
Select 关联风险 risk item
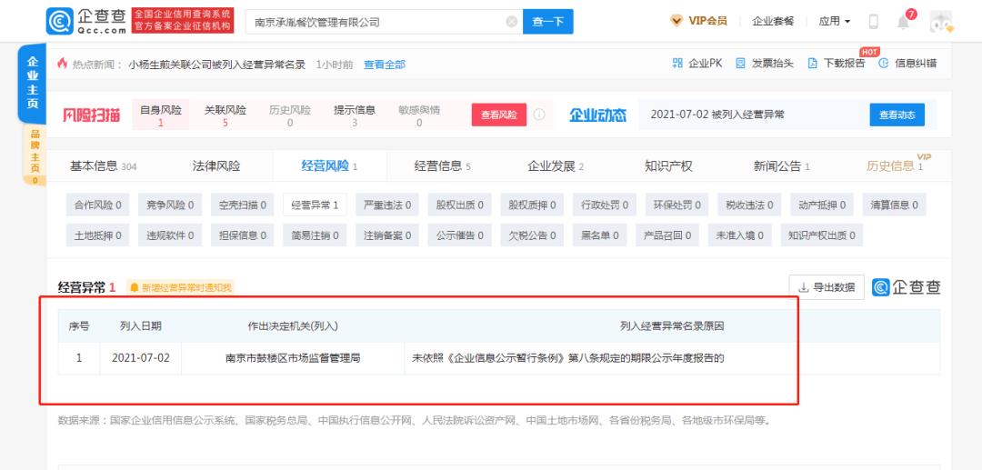click(225, 115)
